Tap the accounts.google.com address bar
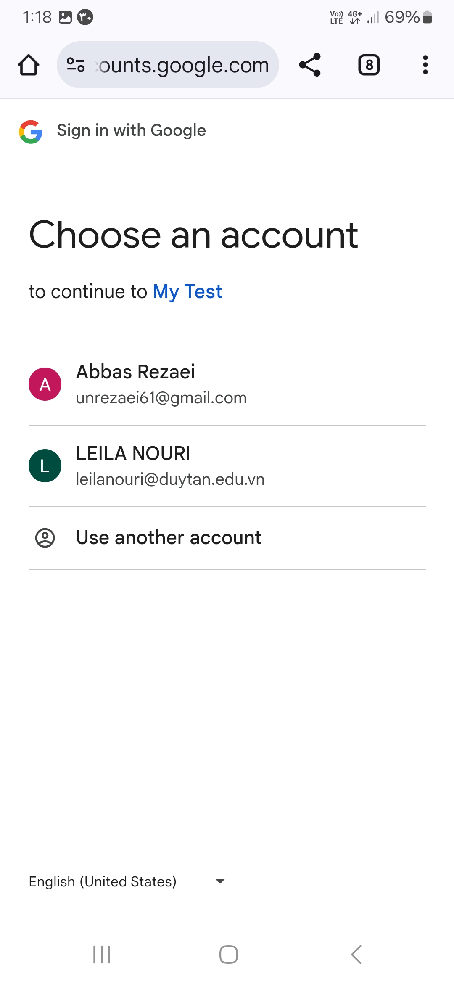454x984 pixels. click(x=184, y=65)
